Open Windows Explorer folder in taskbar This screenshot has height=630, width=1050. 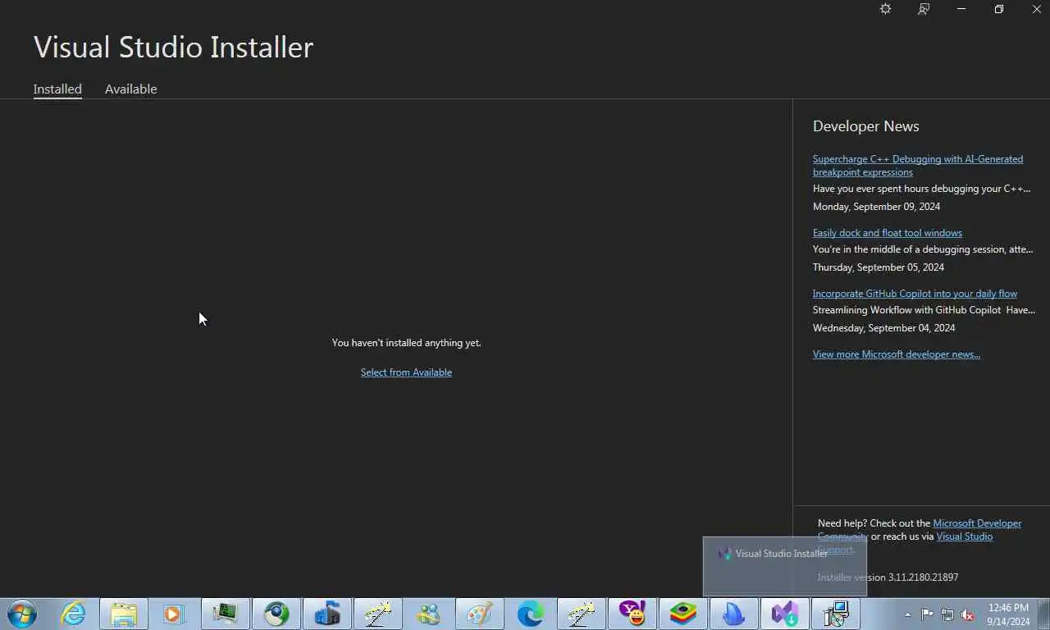(x=124, y=614)
